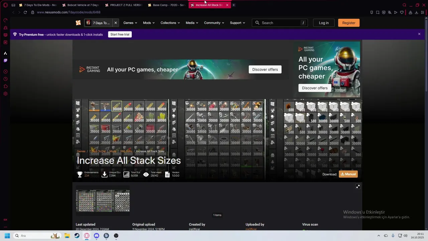Open the Opera GX main menu logo

(x=5, y=5)
